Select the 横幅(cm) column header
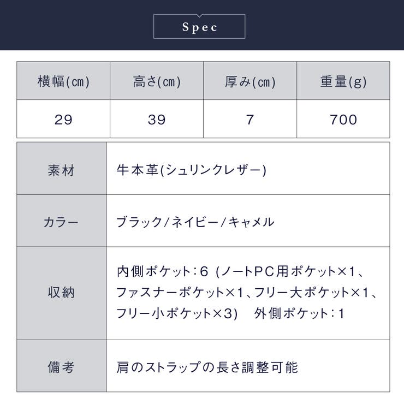Viewport: 404px width, 404px height. (x=63, y=81)
